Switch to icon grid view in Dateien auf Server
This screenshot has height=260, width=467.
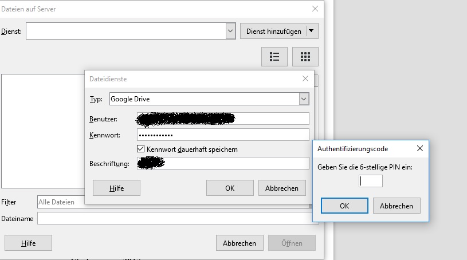[305, 57]
